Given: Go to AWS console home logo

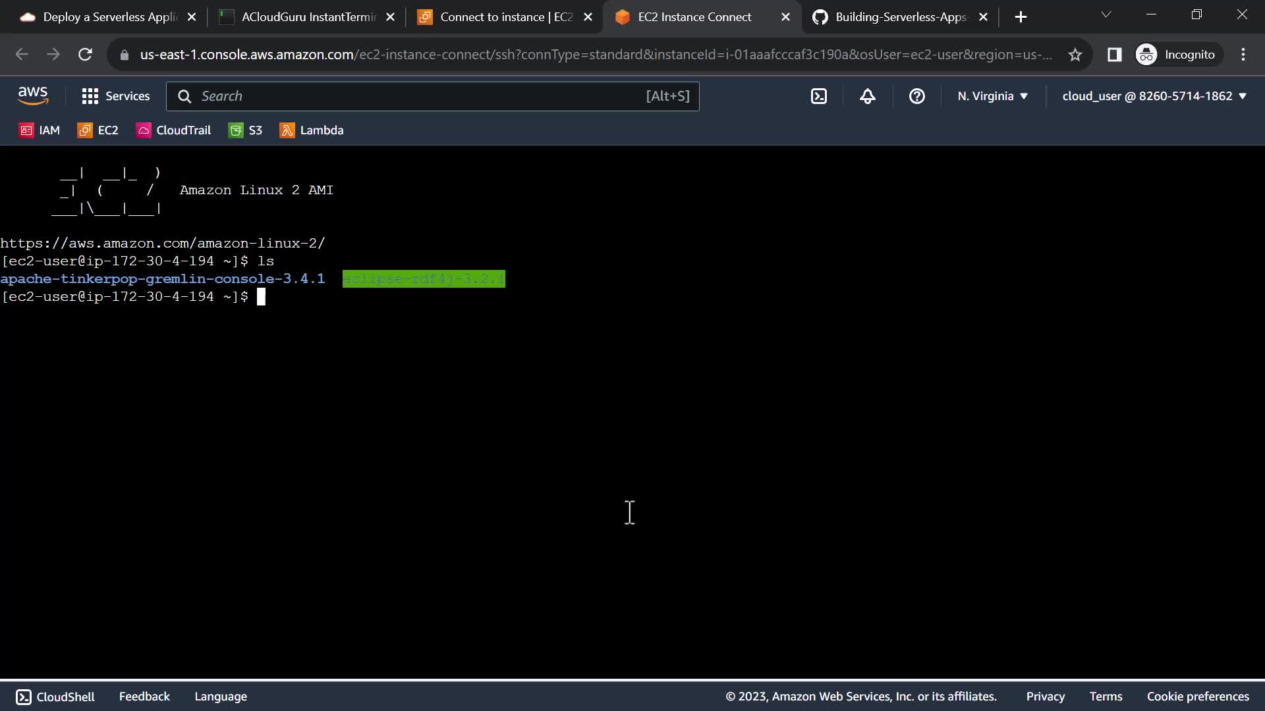Looking at the screenshot, I should coord(33,96).
